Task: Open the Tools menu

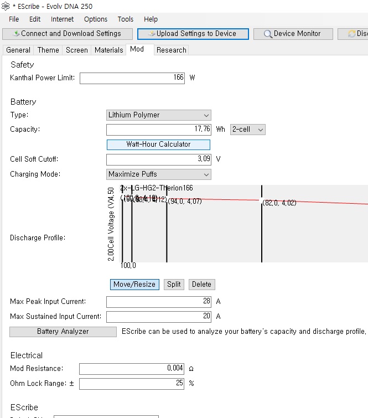Action: tap(126, 19)
